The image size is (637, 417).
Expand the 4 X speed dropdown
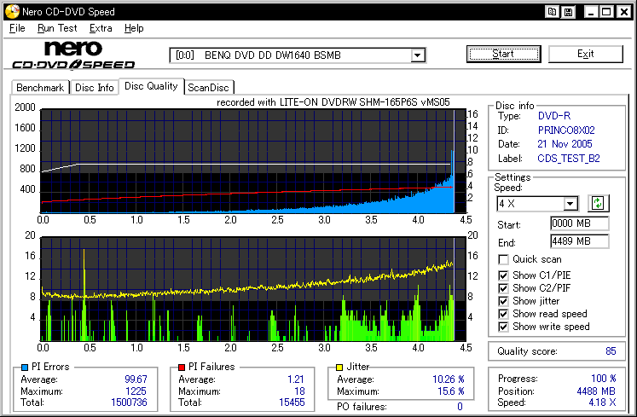(570, 203)
